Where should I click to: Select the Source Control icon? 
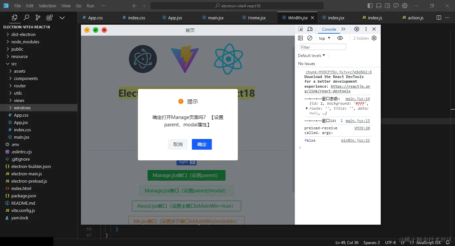point(38,17)
